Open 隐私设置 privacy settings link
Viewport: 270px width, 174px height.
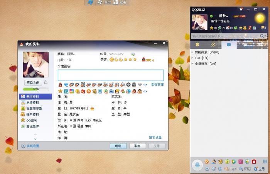tap(155, 137)
